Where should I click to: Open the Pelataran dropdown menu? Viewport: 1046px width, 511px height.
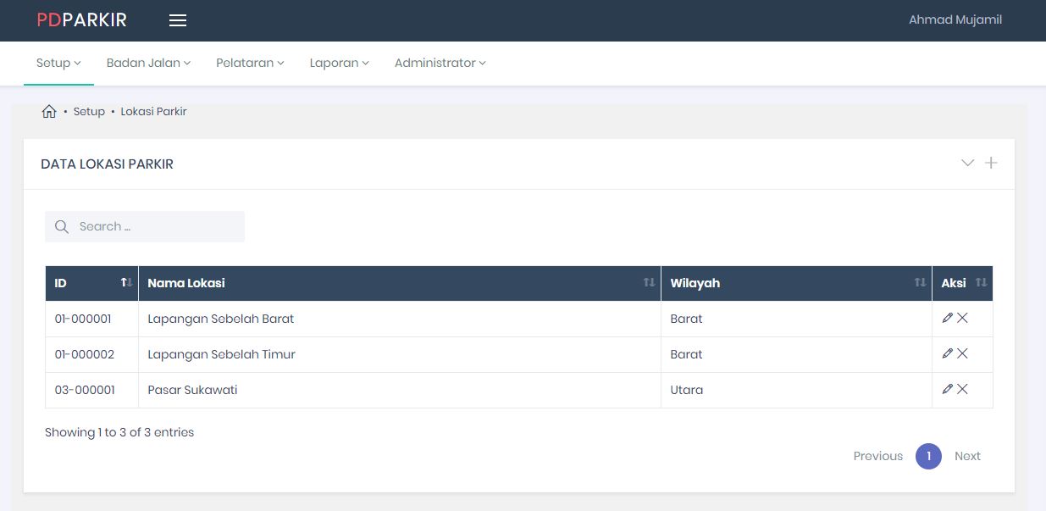point(250,63)
